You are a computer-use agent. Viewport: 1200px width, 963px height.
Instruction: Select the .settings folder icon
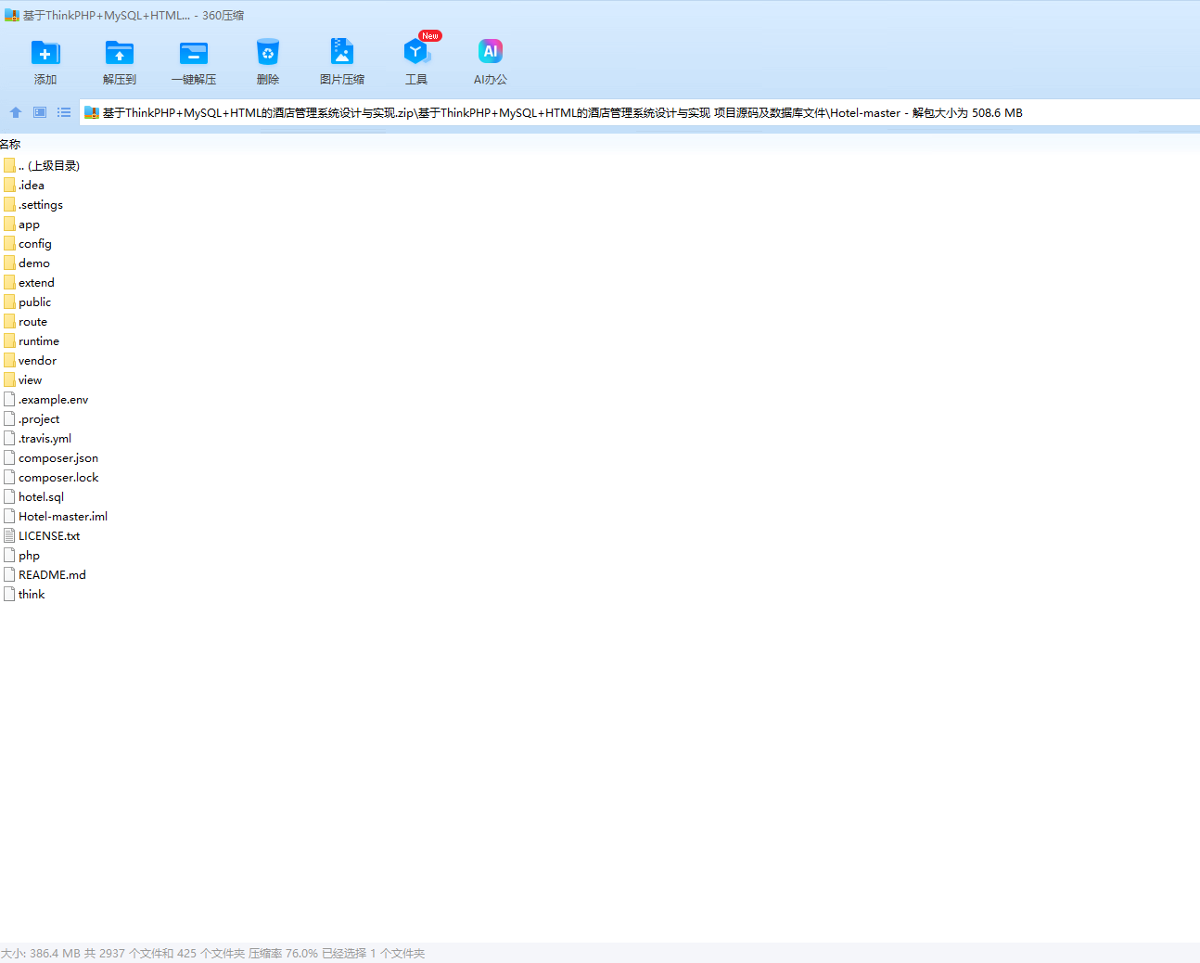[9, 204]
